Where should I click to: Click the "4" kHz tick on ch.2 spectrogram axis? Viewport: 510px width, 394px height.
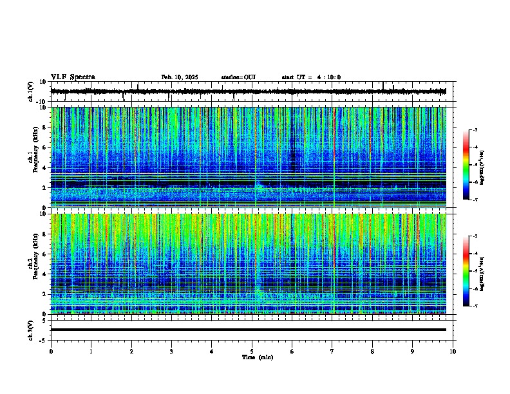click(45, 274)
